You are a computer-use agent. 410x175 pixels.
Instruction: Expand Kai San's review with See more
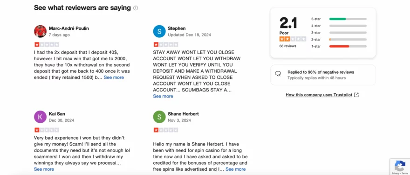click(x=44, y=169)
